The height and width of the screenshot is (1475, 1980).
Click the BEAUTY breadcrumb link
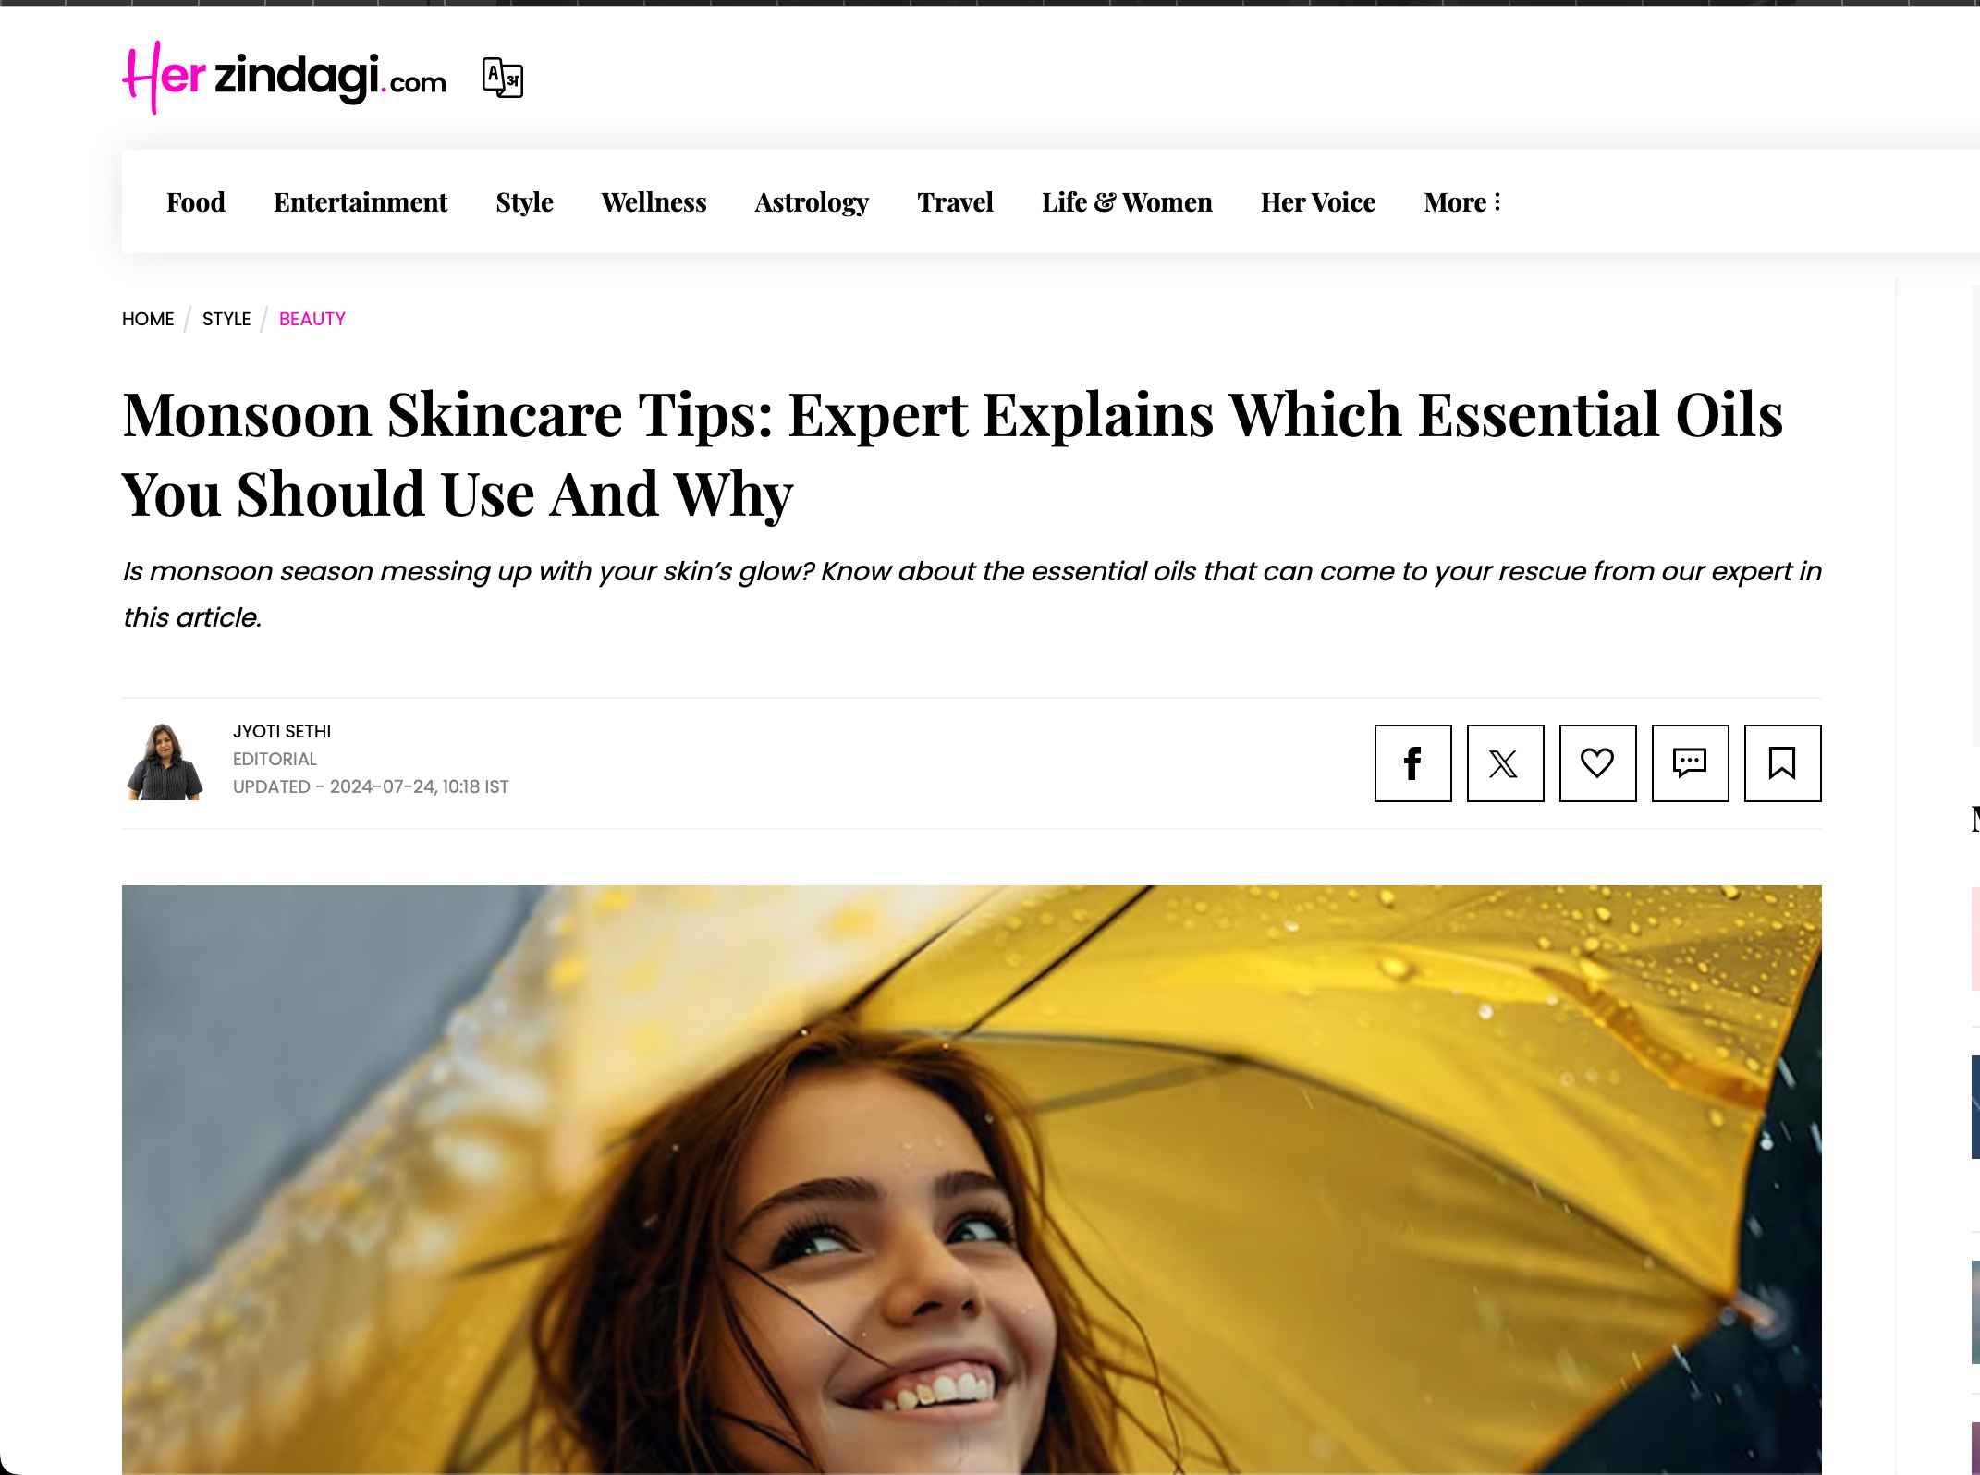click(x=312, y=319)
